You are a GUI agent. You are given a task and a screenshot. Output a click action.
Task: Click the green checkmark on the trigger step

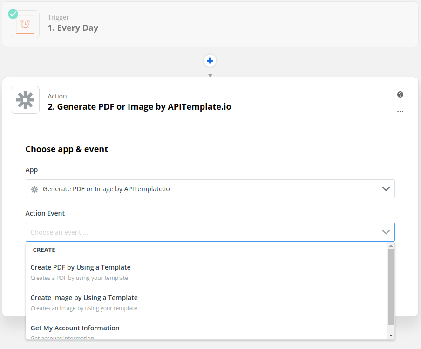pos(13,14)
